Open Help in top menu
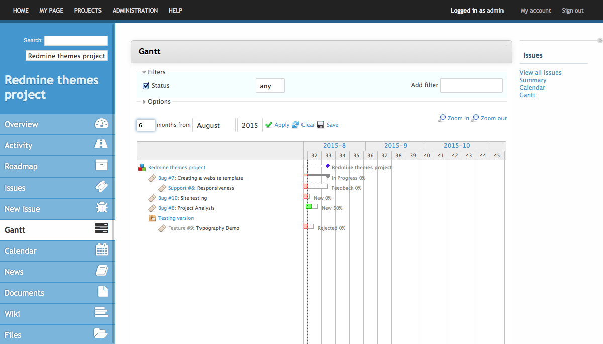This screenshot has width=603, height=344. [x=175, y=10]
